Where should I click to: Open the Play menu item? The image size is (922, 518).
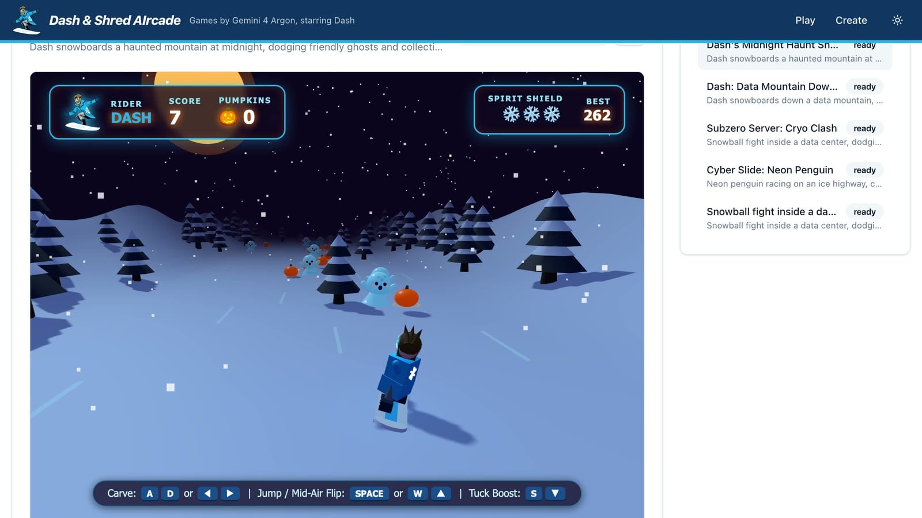pyautogui.click(x=805, y=20)
